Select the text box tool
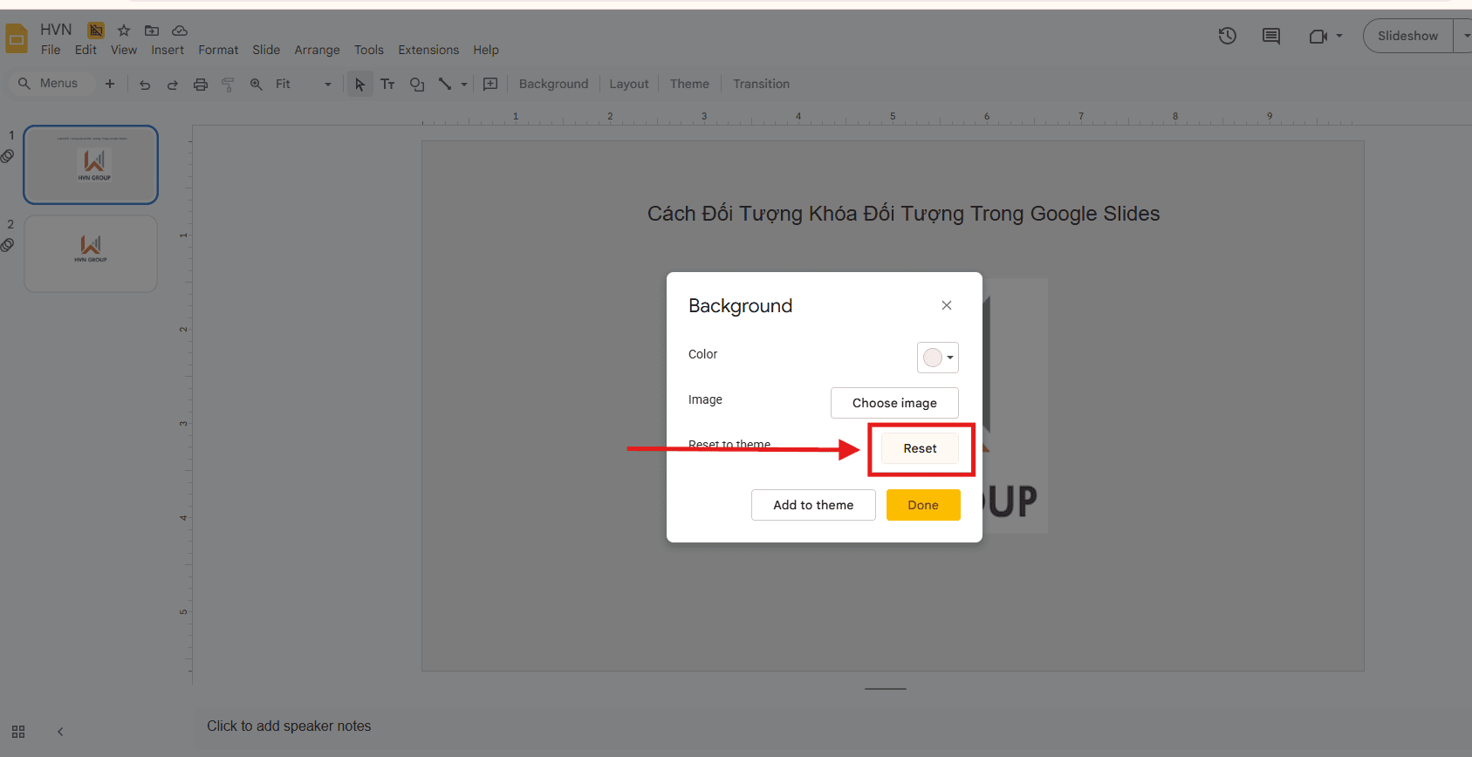Screen dimensions: 1472x757 click(x=388, y=85)
